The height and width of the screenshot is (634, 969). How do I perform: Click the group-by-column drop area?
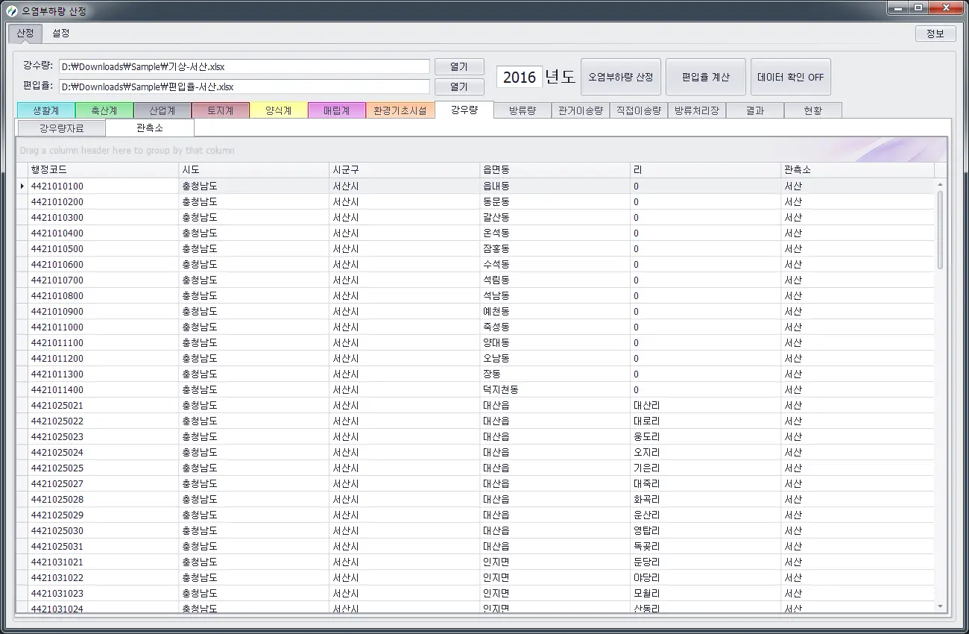(x=482, y=150)
